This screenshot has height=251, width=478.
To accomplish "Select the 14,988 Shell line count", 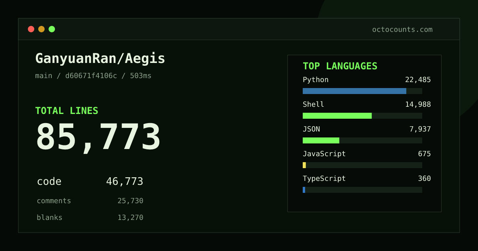I will [418, 104].
